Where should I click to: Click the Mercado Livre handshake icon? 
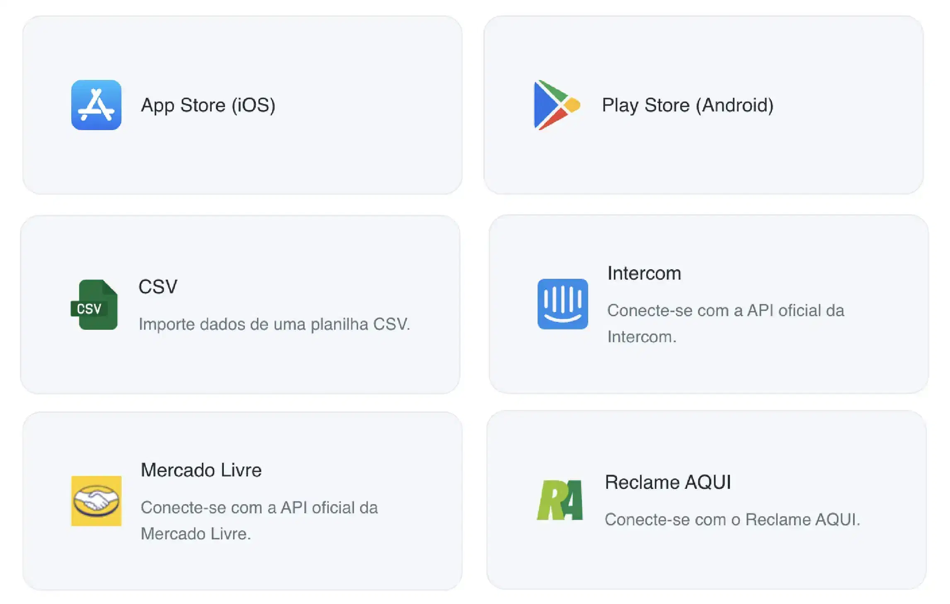coord(96,501)
